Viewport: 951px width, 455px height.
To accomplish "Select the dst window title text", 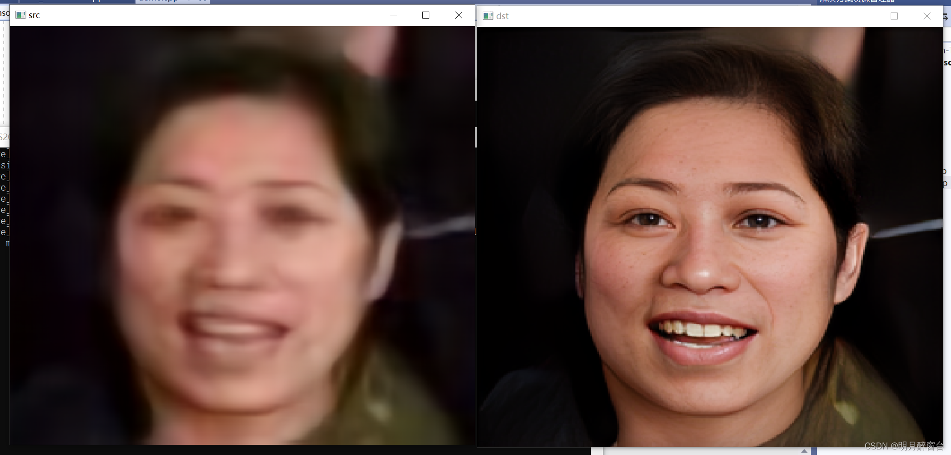I will (x=502, y=16).
